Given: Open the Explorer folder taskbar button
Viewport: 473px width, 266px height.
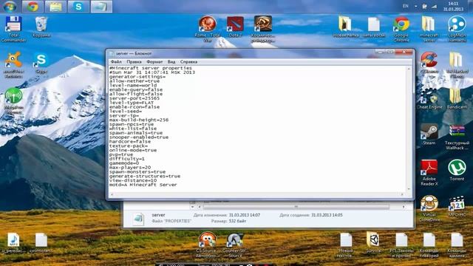Looking at the screenshot, I should pyautogui.click(x=56, y=7).
